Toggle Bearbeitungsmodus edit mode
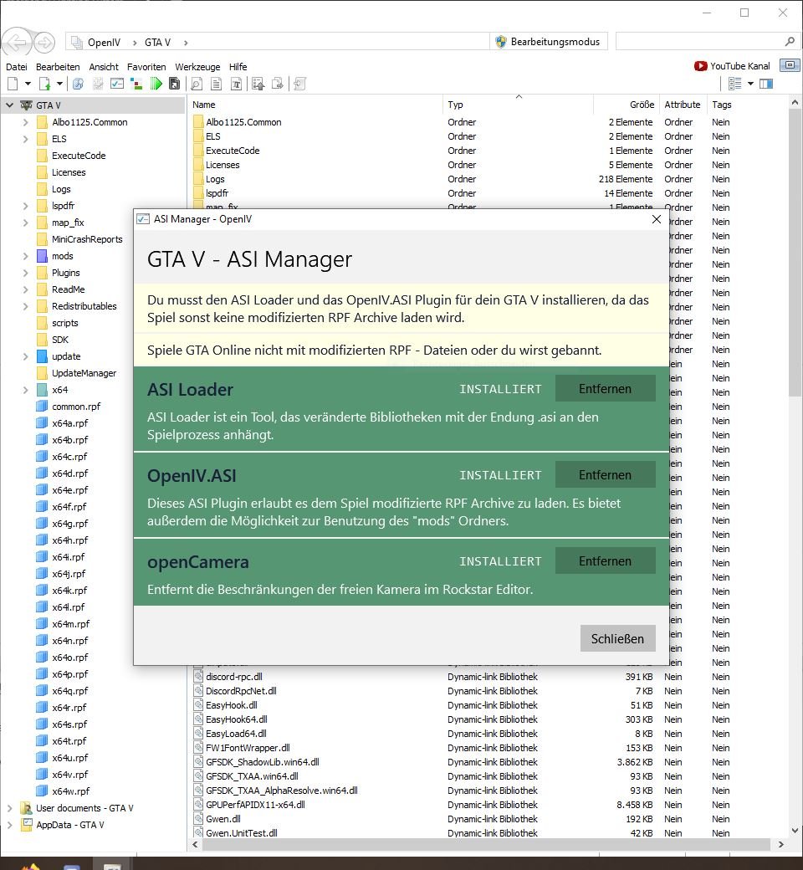Screen dimensions: 803x870 548,42
